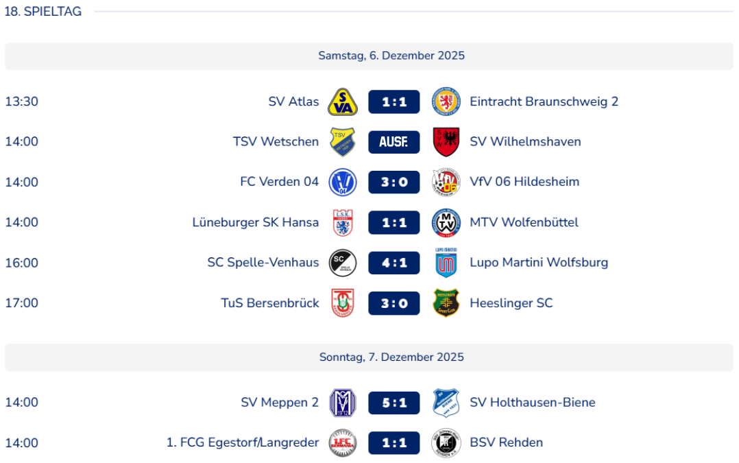Click the SV Atlas club crest
The image size is (739, 463).
pos(343,102)
